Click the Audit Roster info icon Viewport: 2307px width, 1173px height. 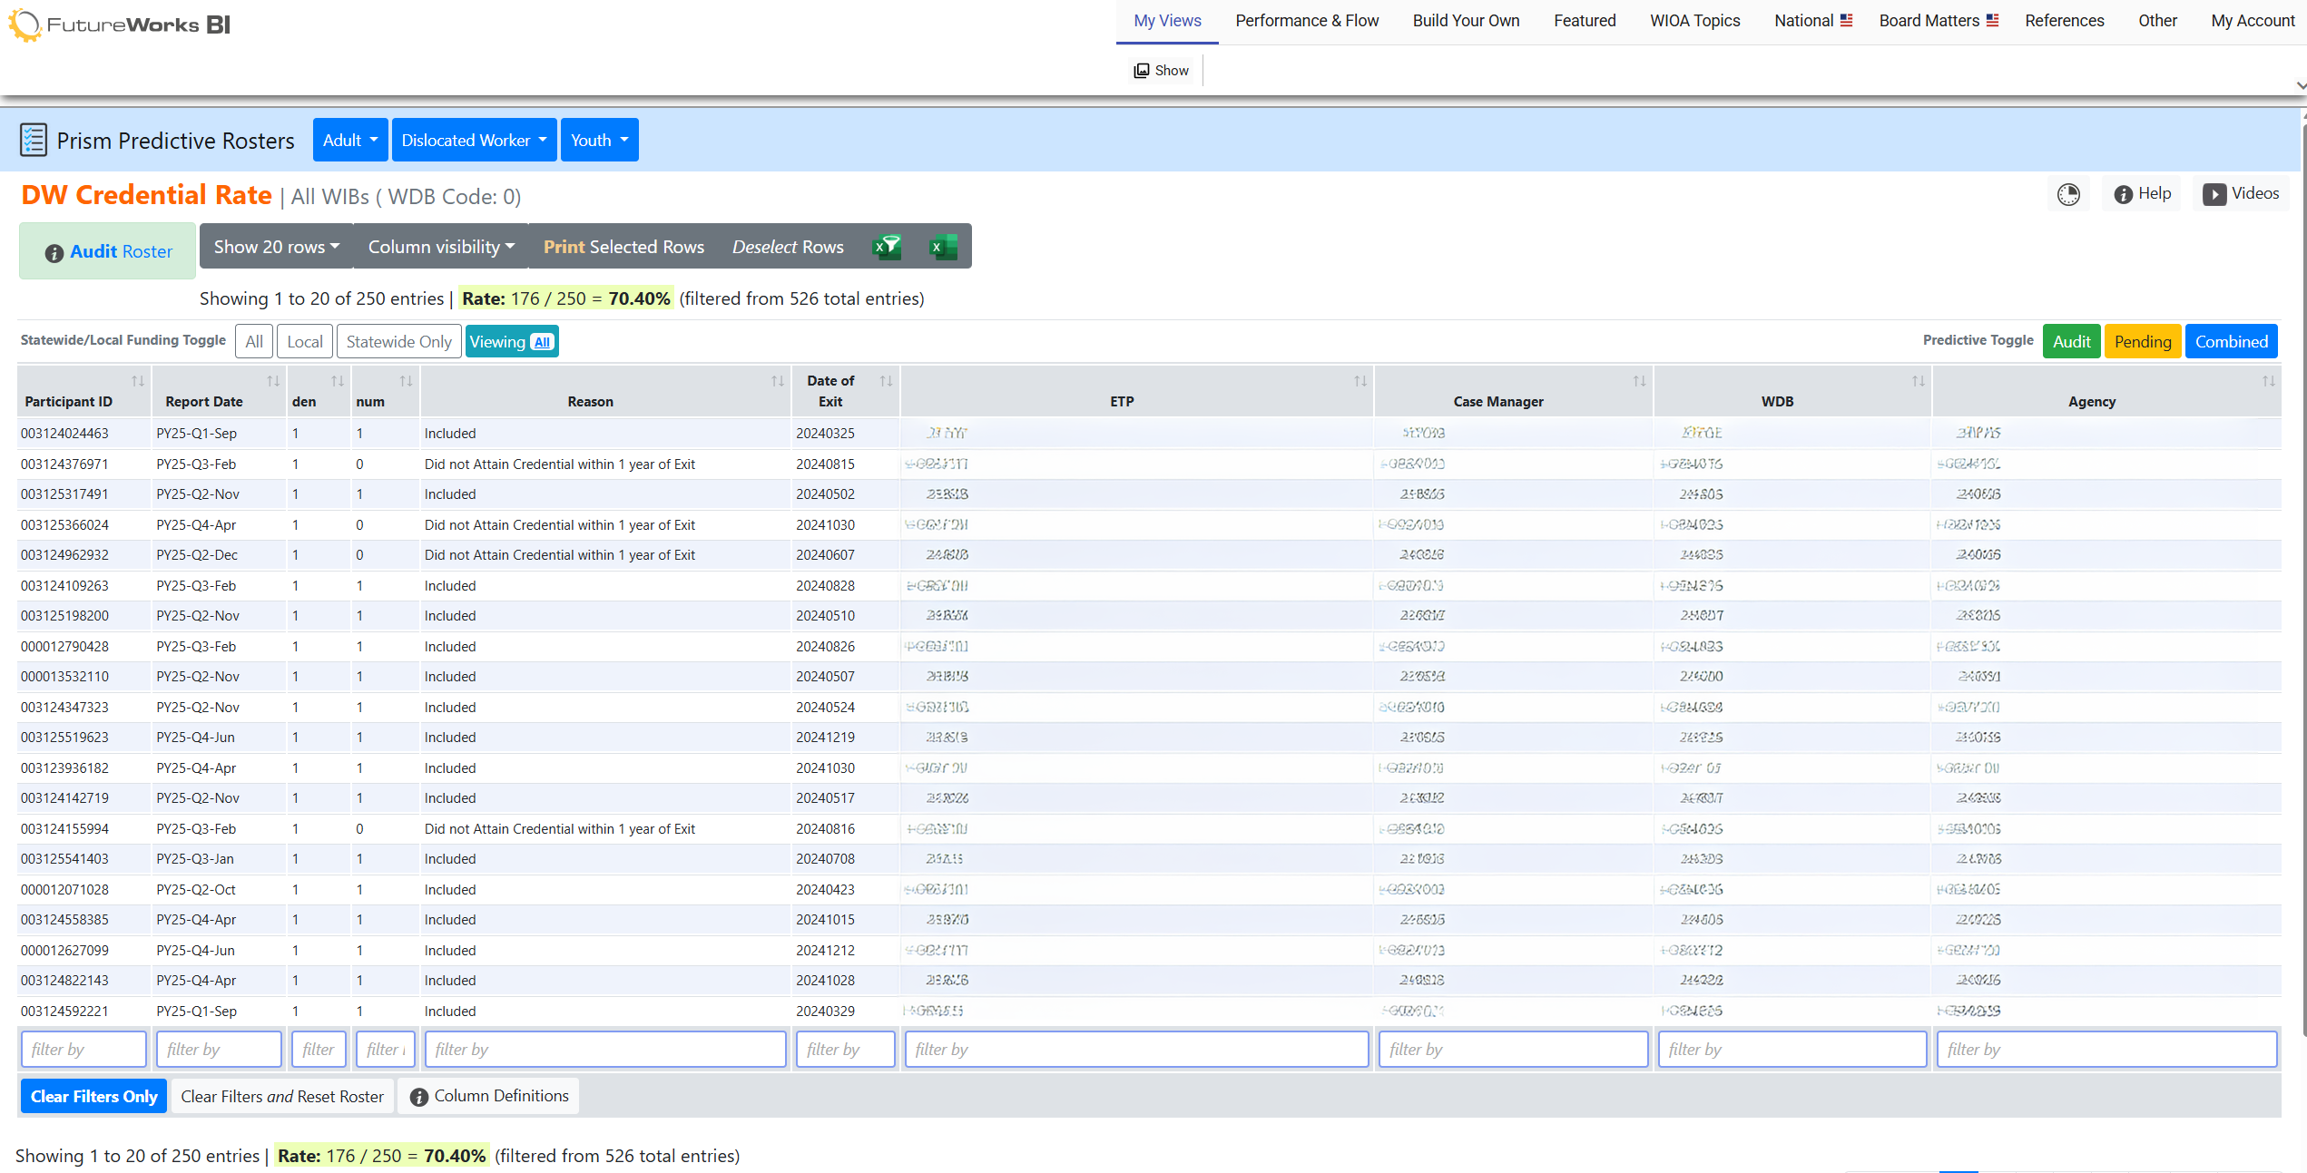pyautogui.click(x=54, y=253)
